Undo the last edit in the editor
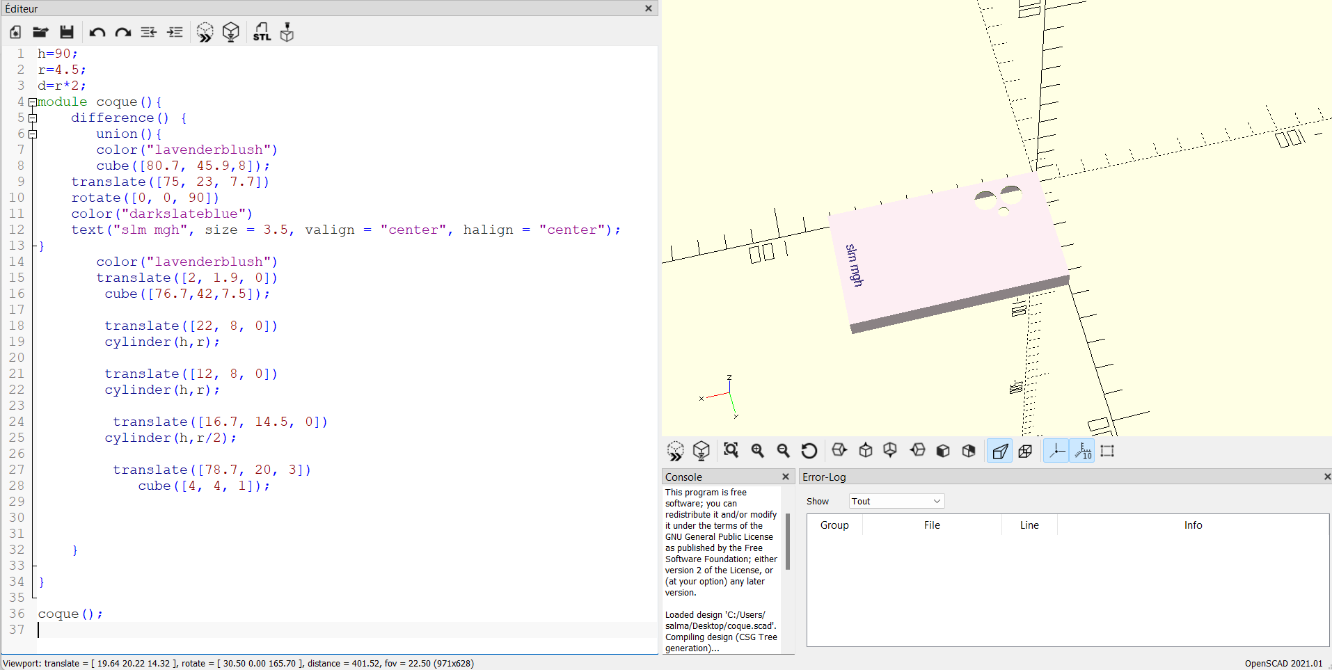Screen dimensions: 1332x670 97,32
